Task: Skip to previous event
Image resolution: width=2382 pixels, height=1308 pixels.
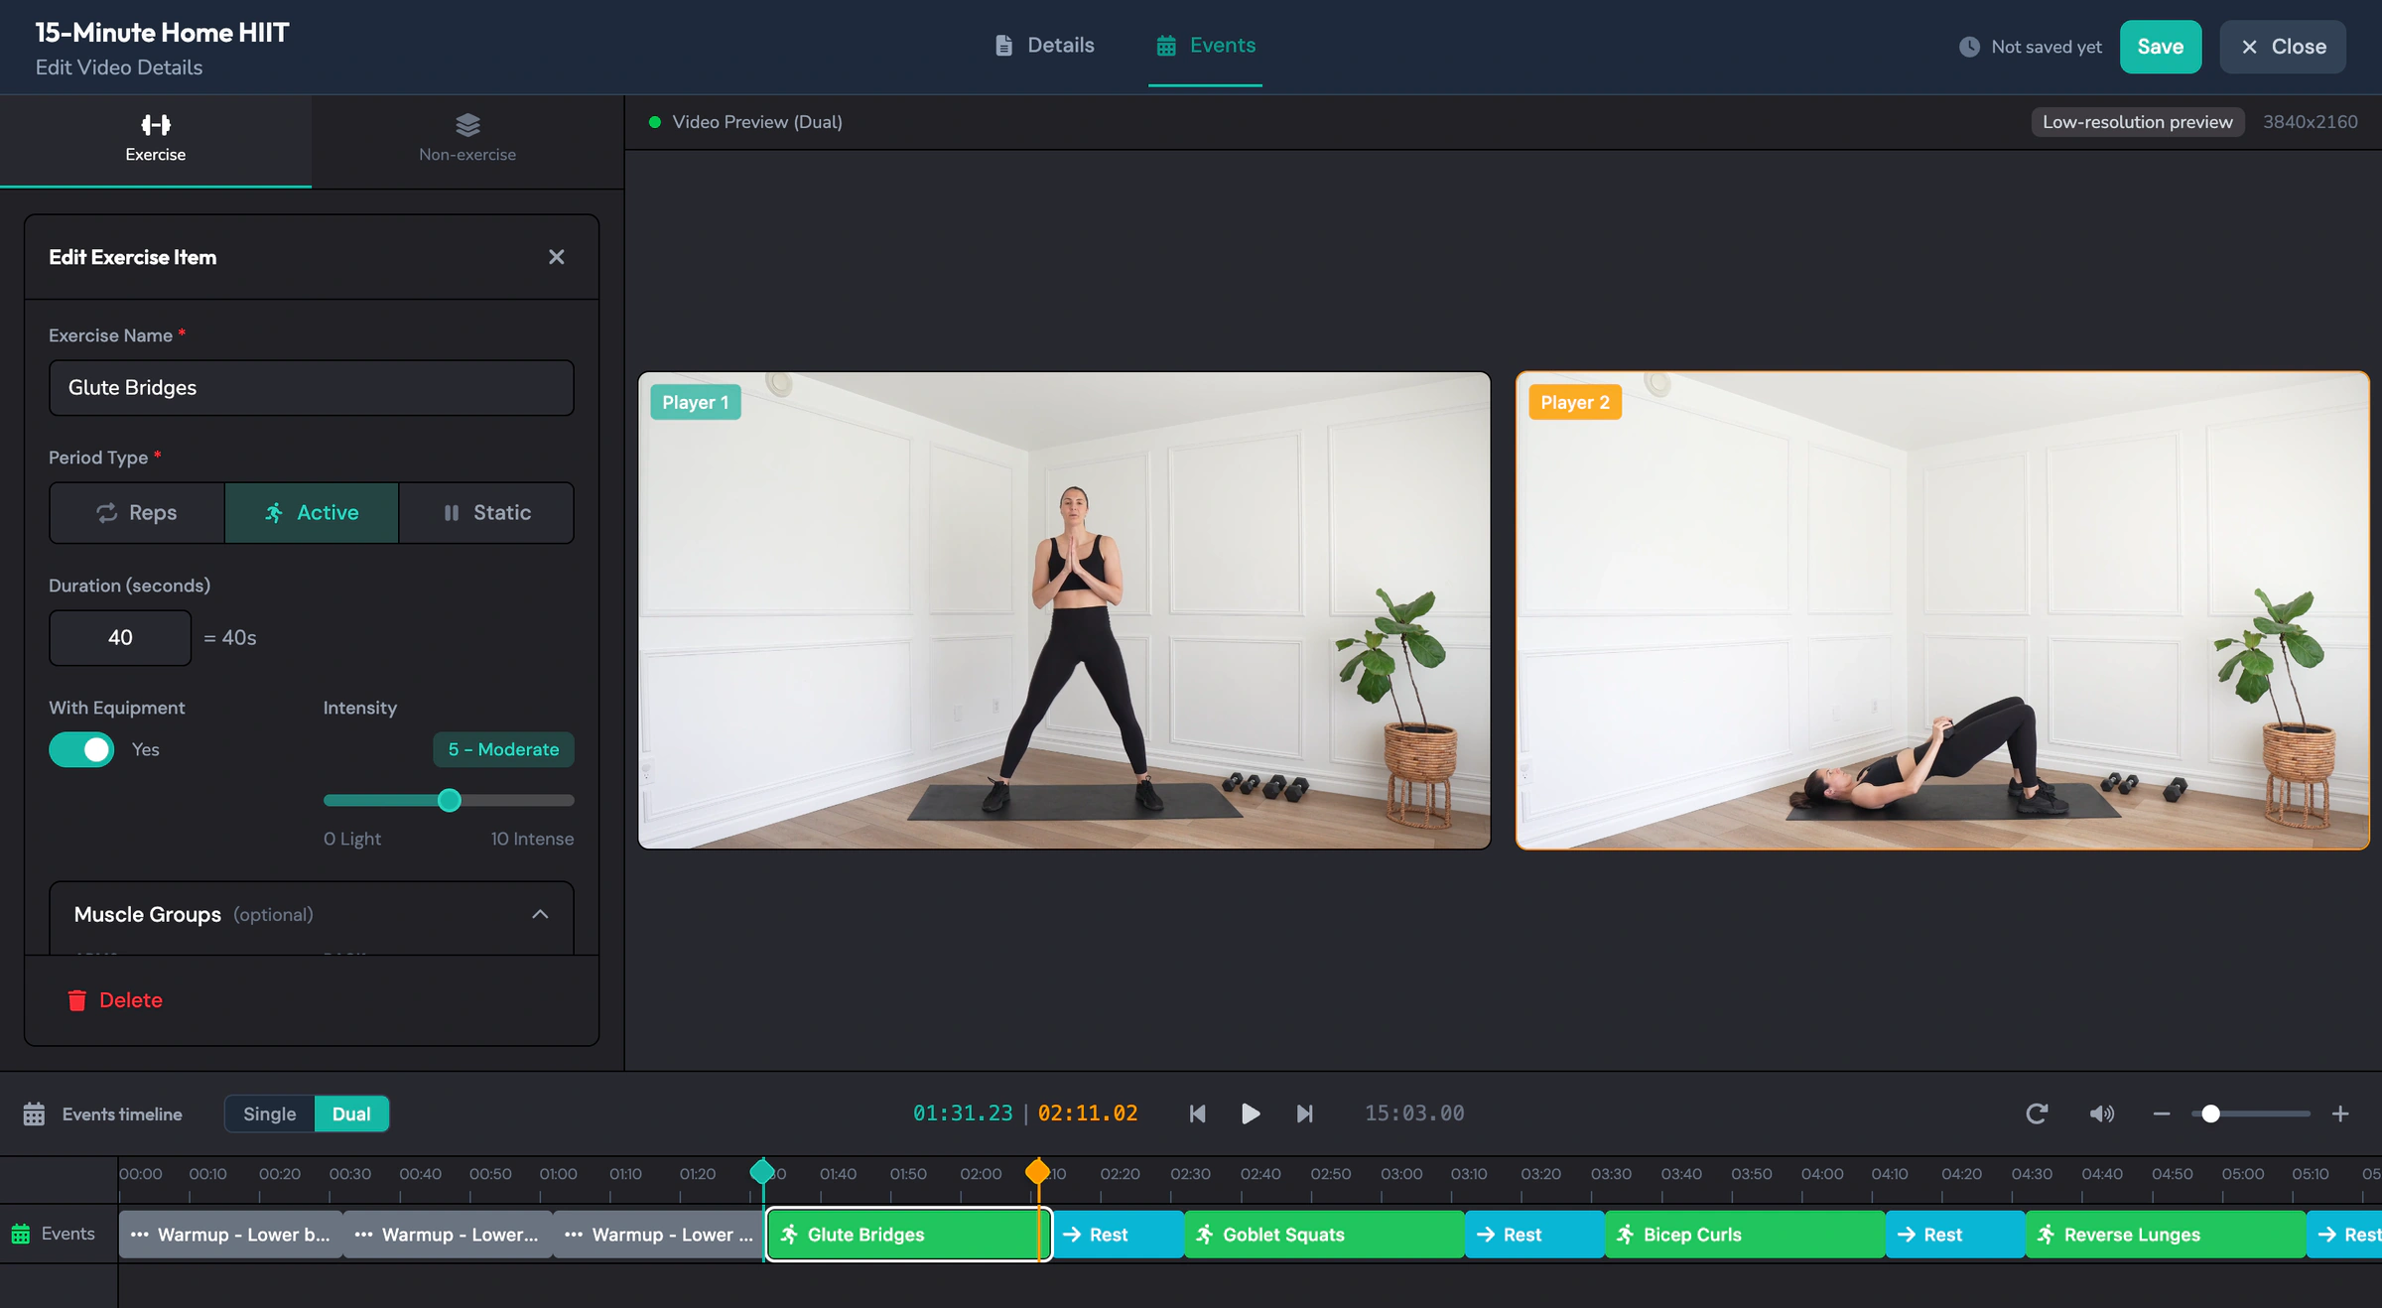Action: 1198,1113
